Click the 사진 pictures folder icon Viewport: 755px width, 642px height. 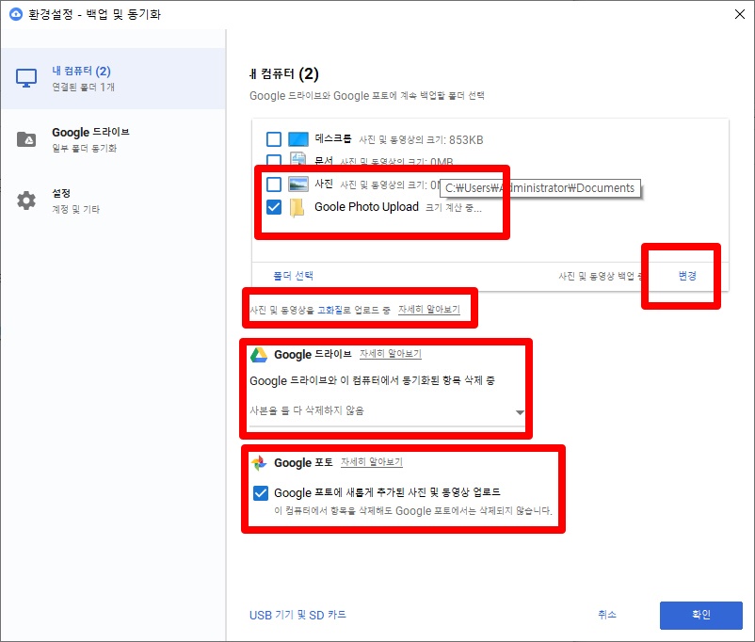(x=298, y=184)
